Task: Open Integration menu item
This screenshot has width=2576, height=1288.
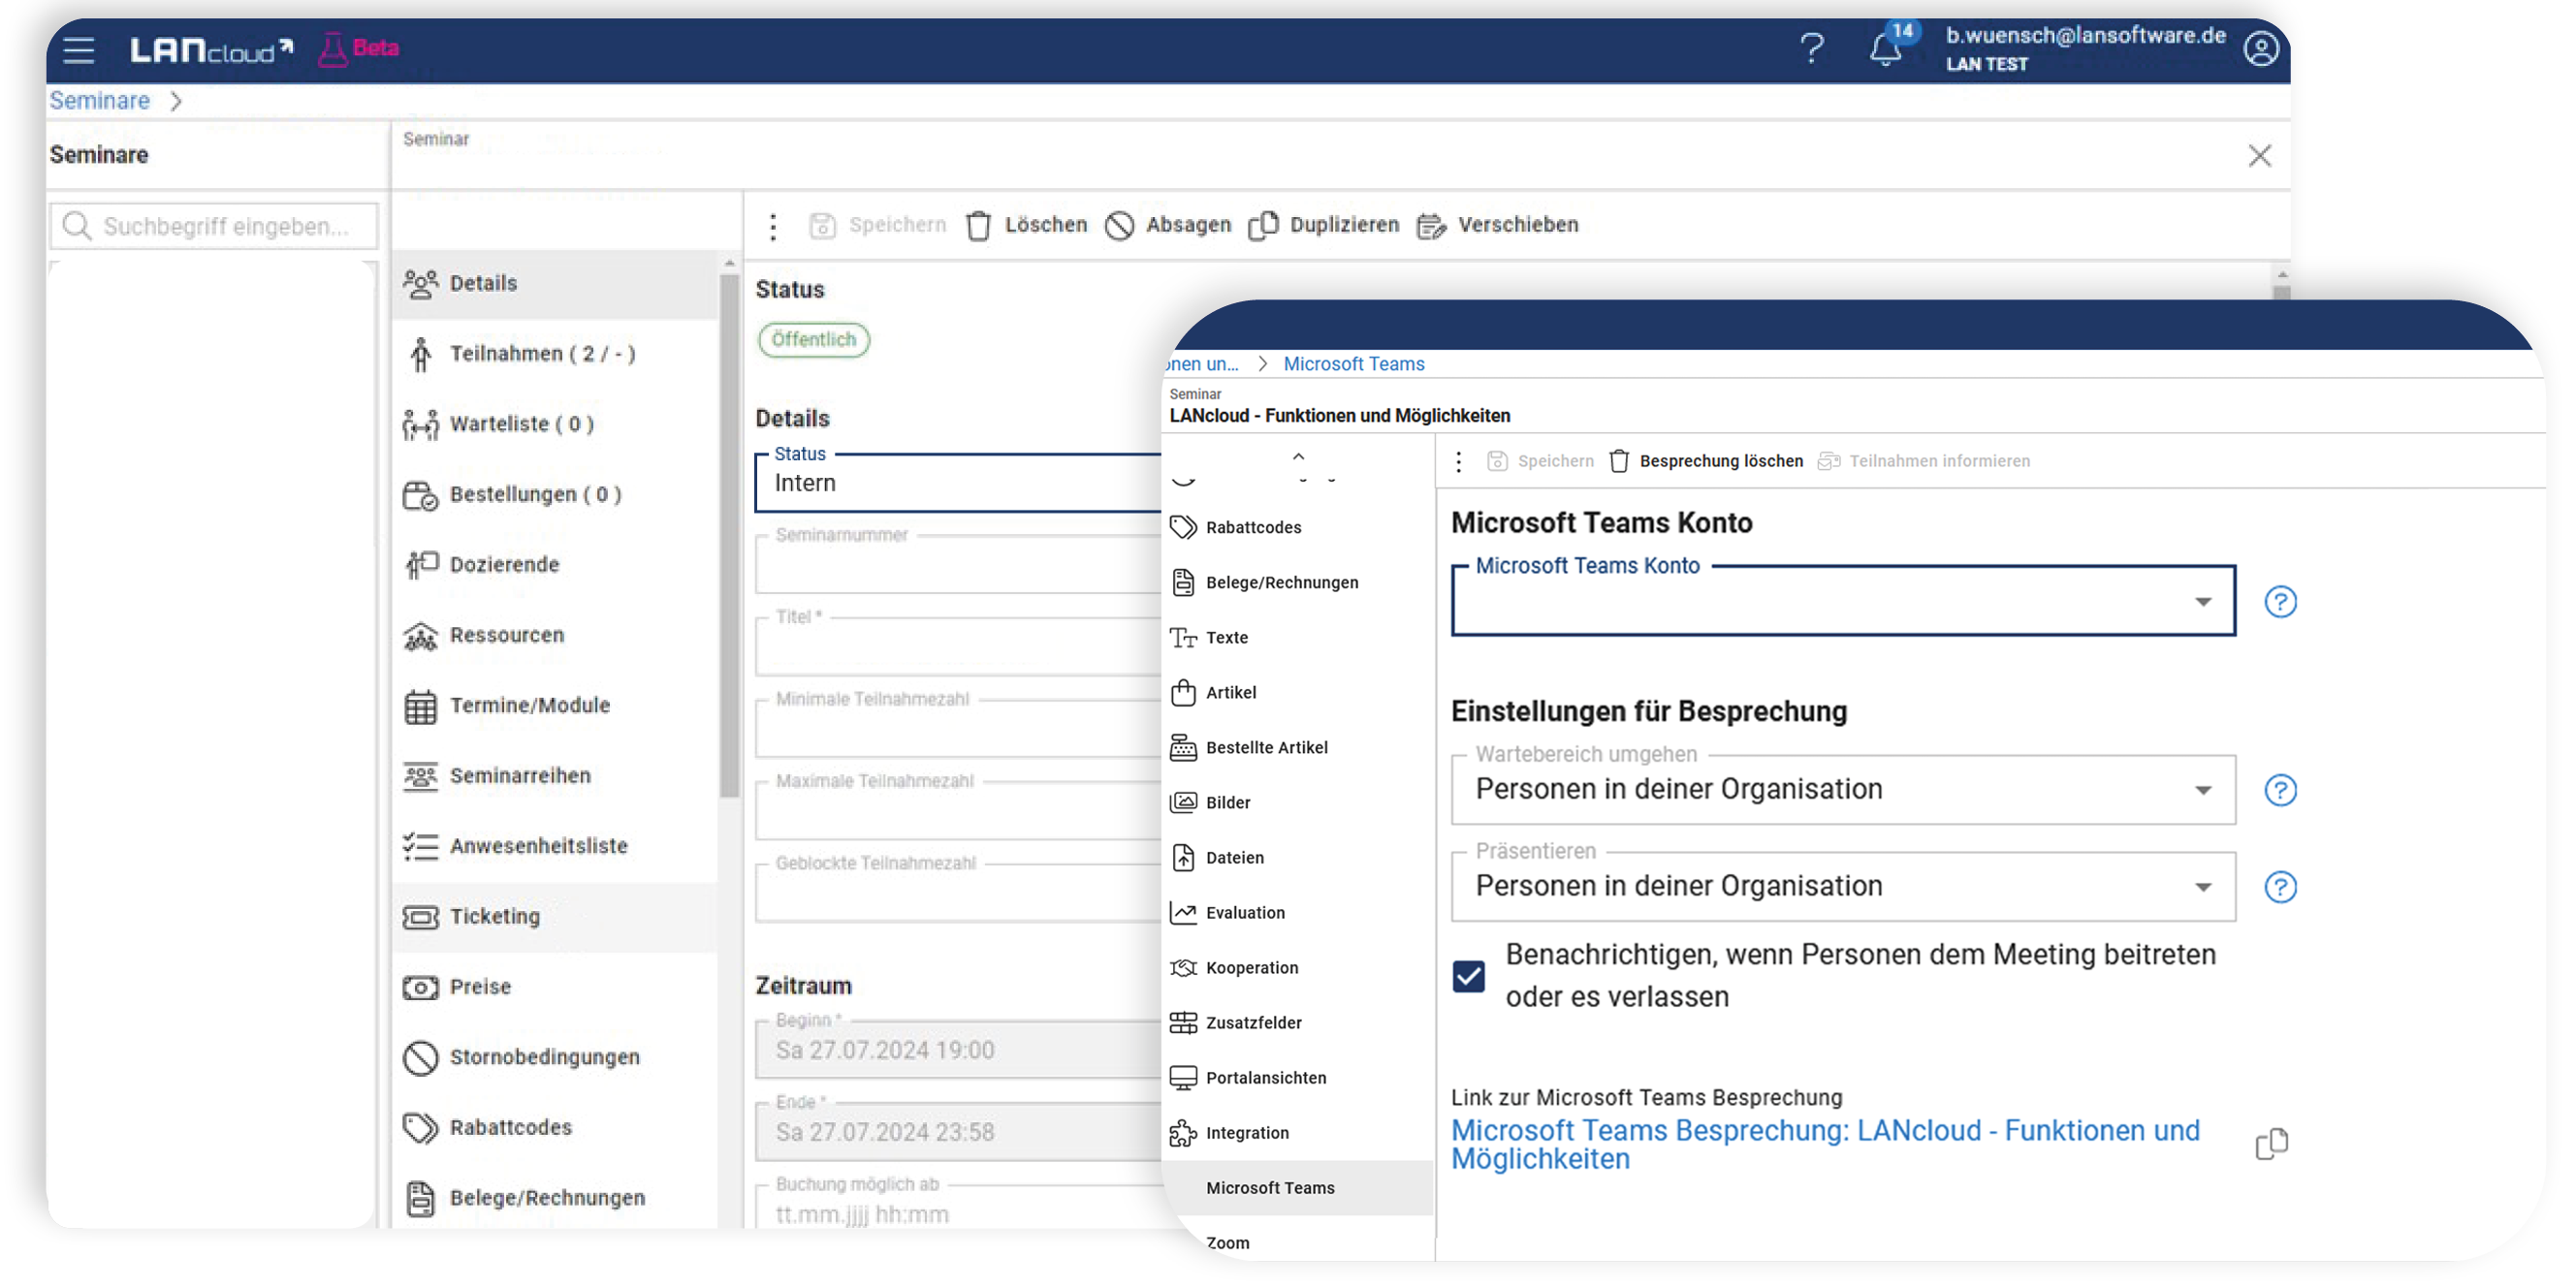Action: [1298, 1132]
